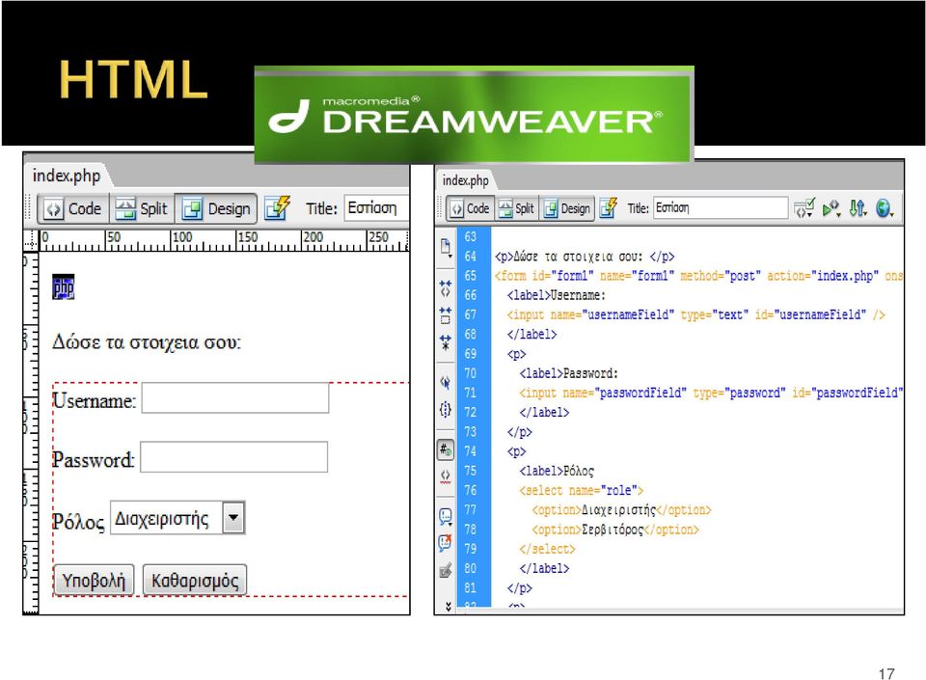Screen dimensions: 926x680
Task: Click code line 64 paragraph text
Action: click(x=585, y=257)
